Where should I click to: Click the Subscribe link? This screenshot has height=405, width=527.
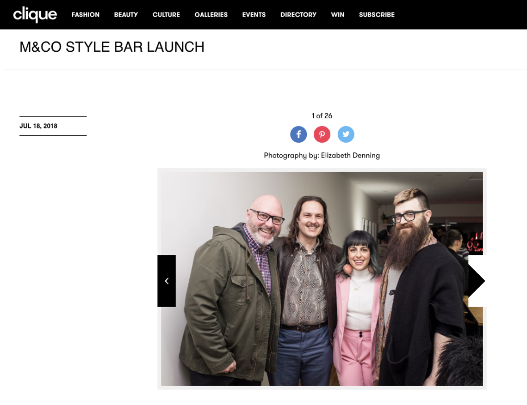377,15
